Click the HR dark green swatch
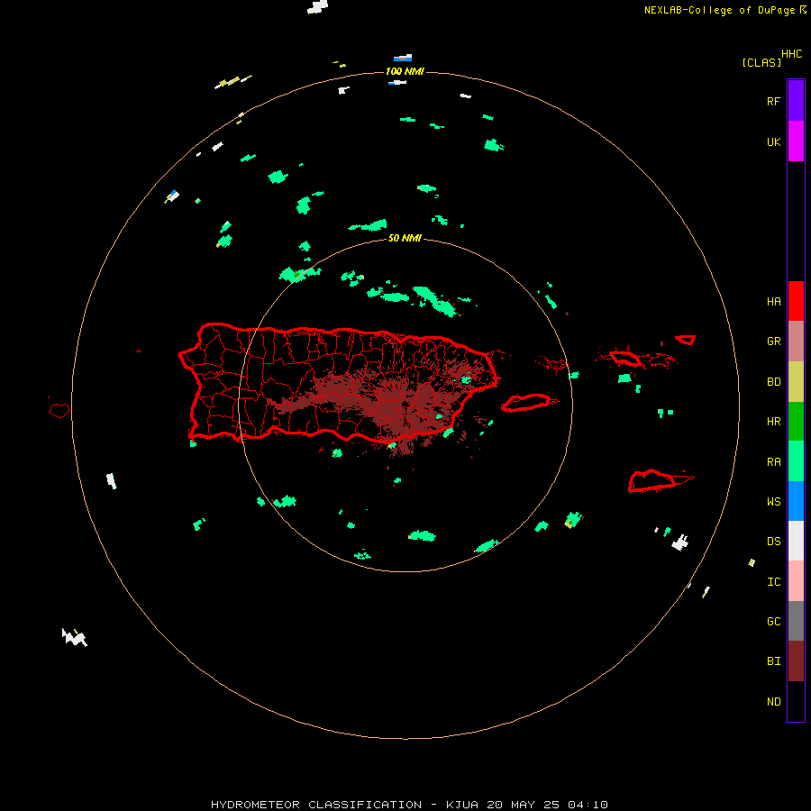This screenshot has width=811, height=811. (796, 421)
